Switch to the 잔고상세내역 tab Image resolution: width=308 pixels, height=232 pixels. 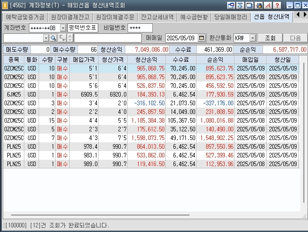click(157, 17)
